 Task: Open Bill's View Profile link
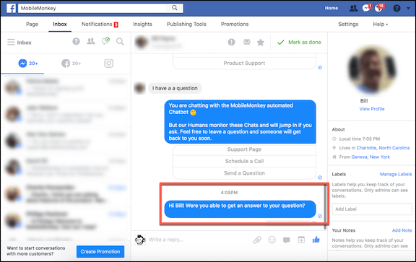tap(372, 109)
